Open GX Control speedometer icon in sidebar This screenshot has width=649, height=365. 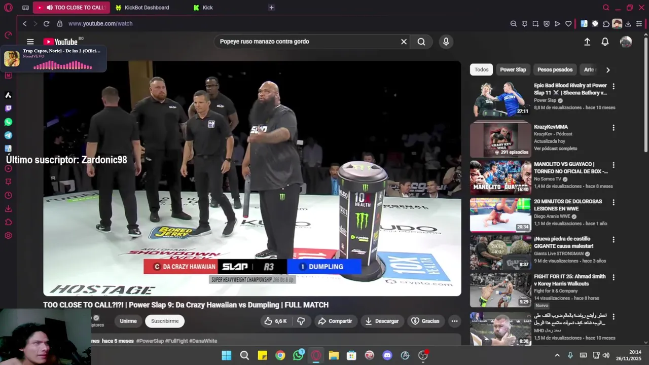tap(8, 35)
